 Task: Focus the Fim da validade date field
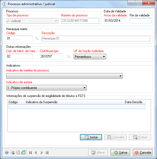pos(140,21)
